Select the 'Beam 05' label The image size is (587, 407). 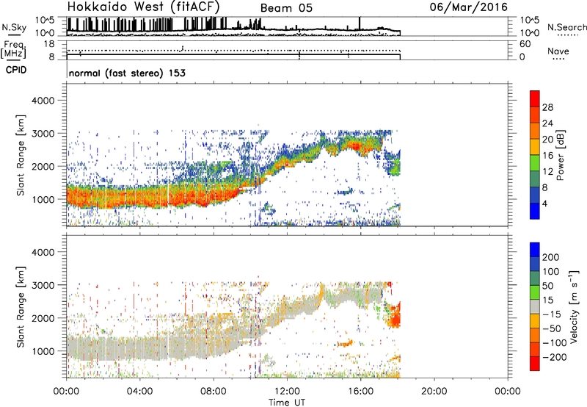286,8
